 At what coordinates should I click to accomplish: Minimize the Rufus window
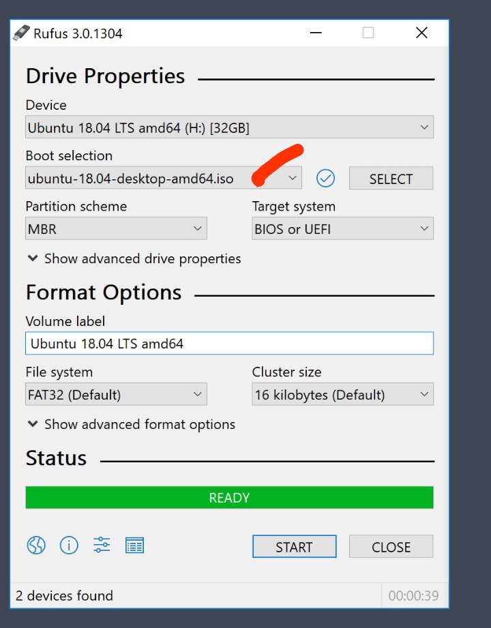pos(316,33)
